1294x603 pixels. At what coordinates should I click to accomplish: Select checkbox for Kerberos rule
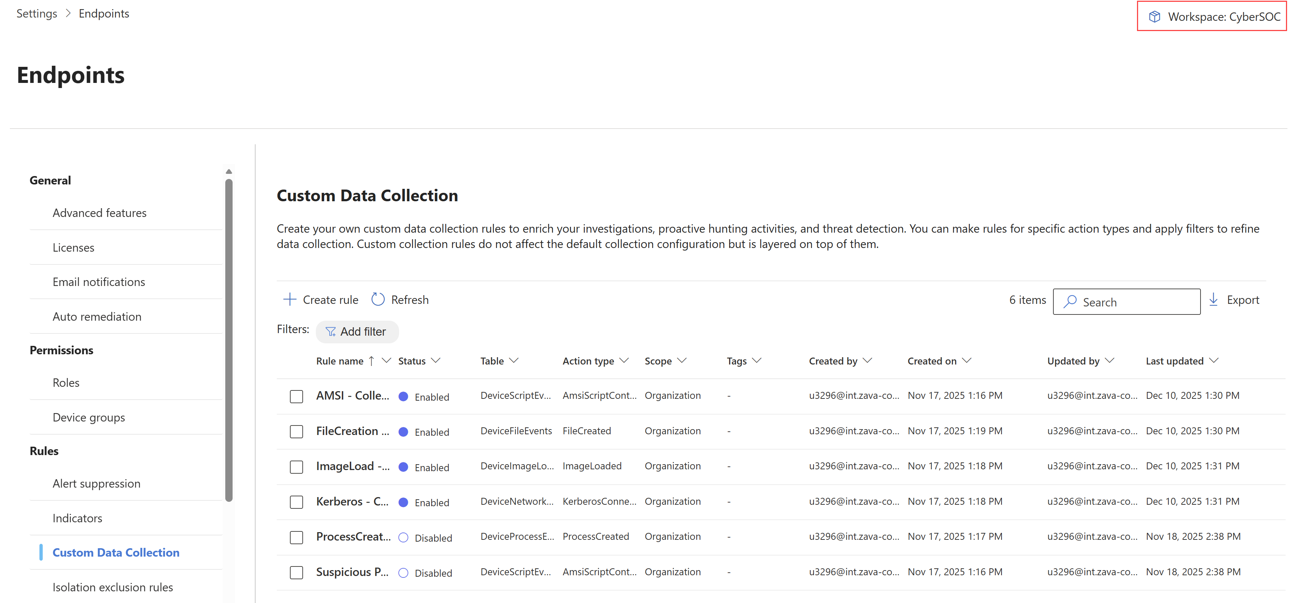296,502
